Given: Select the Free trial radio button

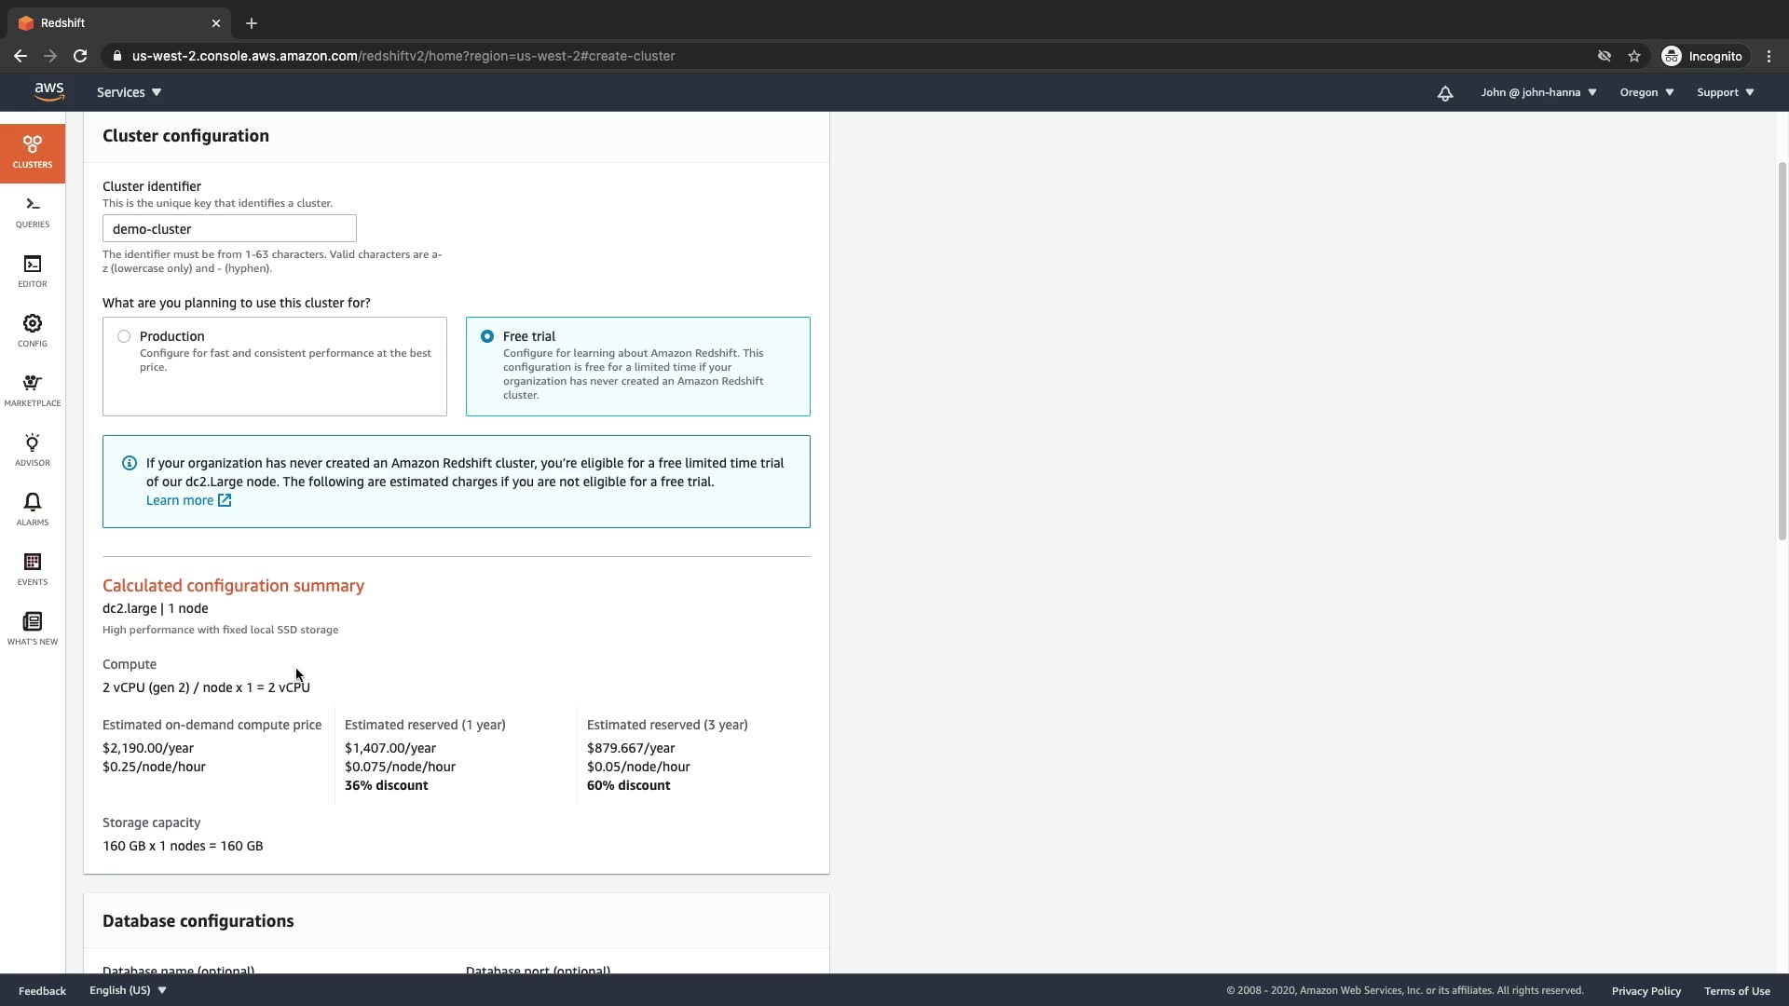Looking at the screenshot, I should [487, 336].
